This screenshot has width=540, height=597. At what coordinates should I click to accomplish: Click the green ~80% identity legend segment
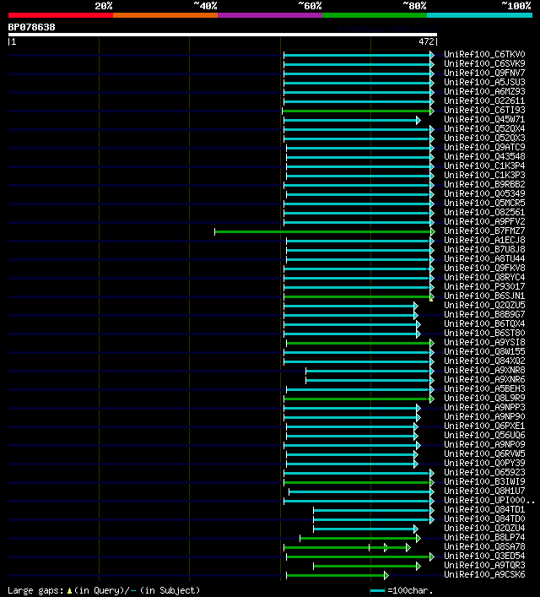375,15
